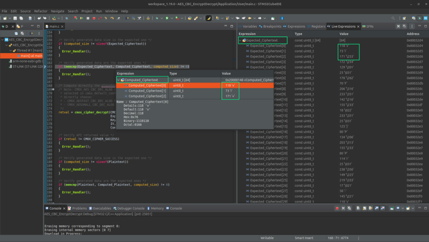Screen dimensions: 429x242
Task: Select Computed_Ciphertext[1] row in popup
Action: point(147,91)
